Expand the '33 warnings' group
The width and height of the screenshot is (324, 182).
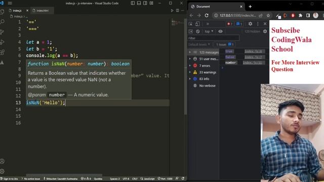pyautogui.click(x=190, y=72)
